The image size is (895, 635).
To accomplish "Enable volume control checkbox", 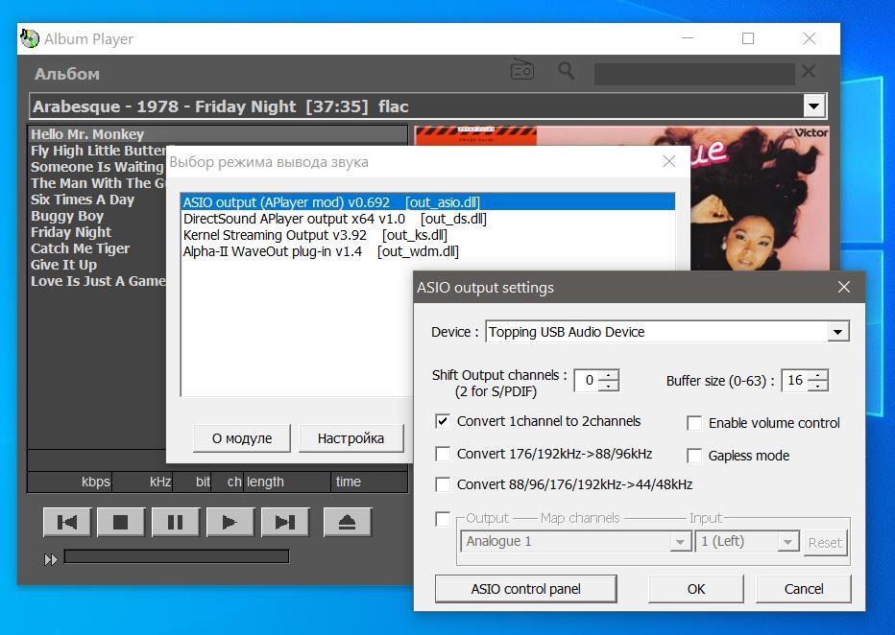I will pos(694,423).
